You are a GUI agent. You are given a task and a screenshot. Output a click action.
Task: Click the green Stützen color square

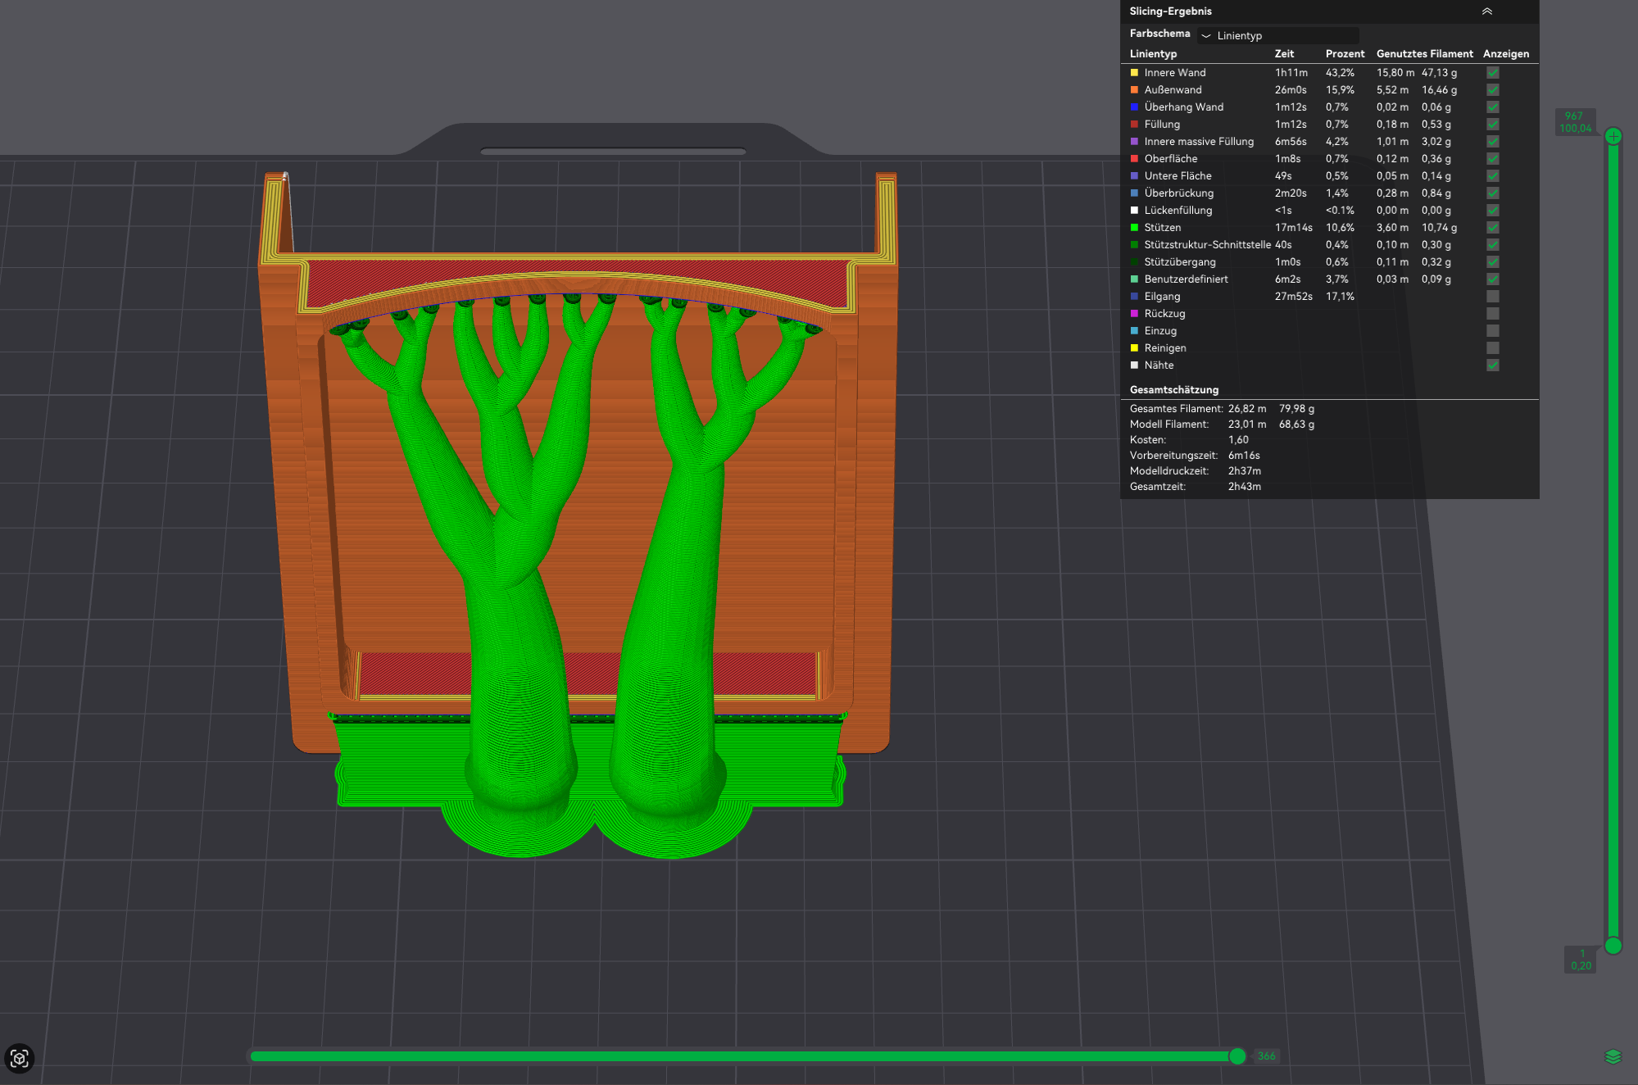click(1134, 228)
